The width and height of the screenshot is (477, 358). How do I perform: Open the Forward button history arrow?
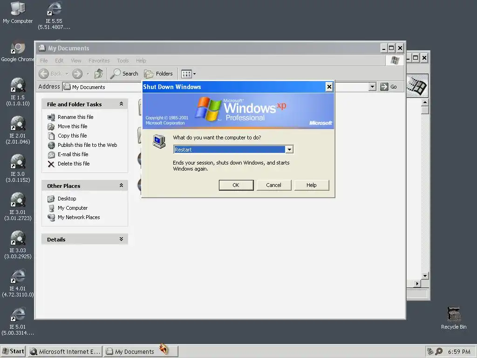[x=88, y=74]
